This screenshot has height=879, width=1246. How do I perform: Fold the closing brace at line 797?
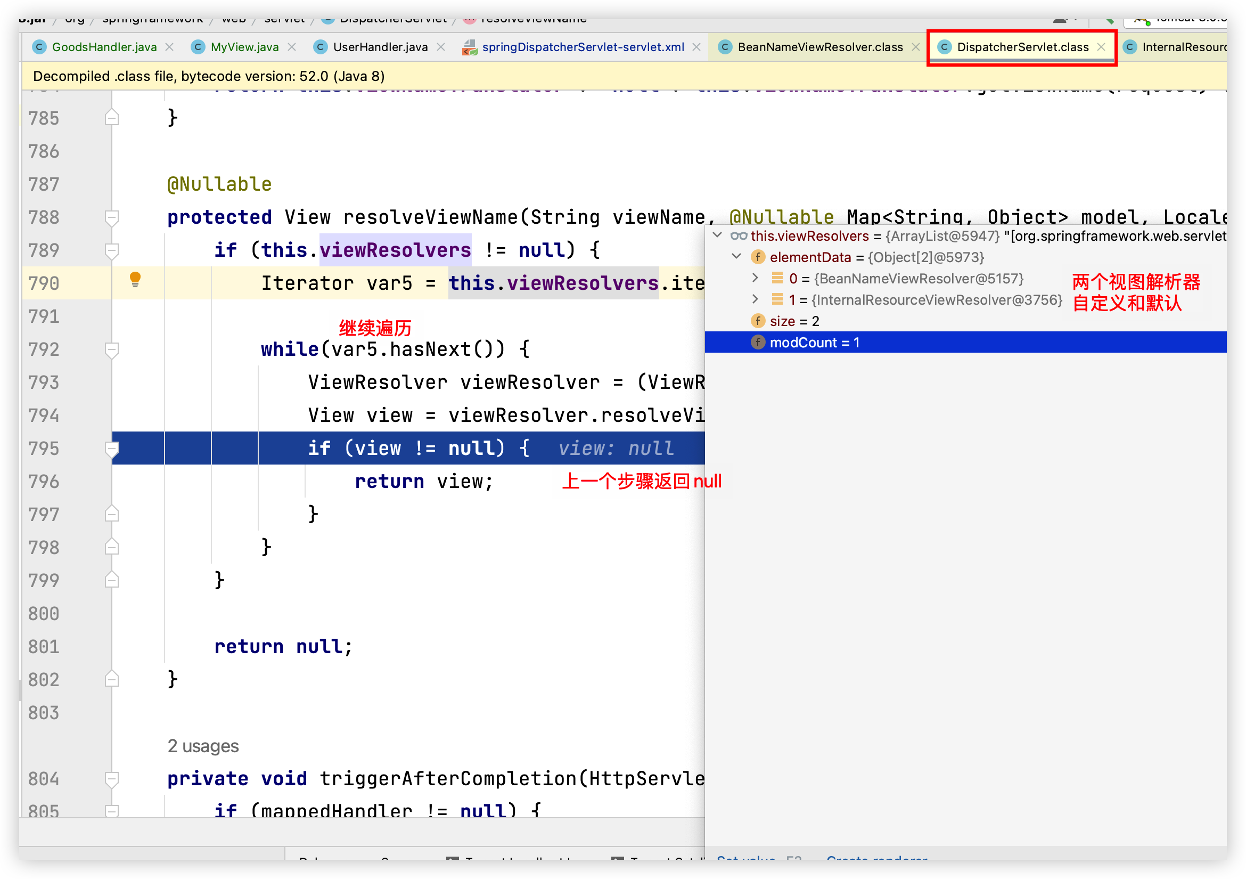click(112, 514)
